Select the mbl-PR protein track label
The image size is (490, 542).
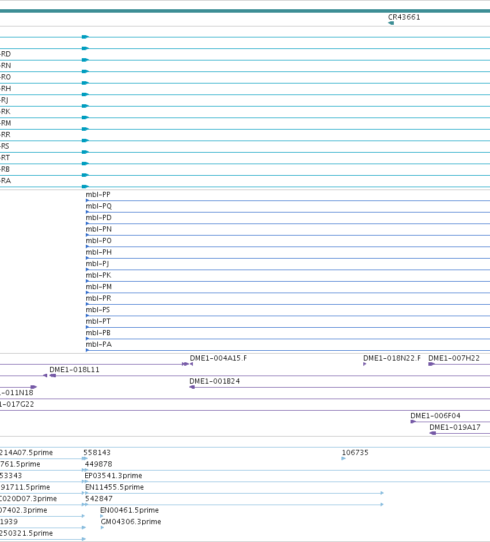coord(98,298)
